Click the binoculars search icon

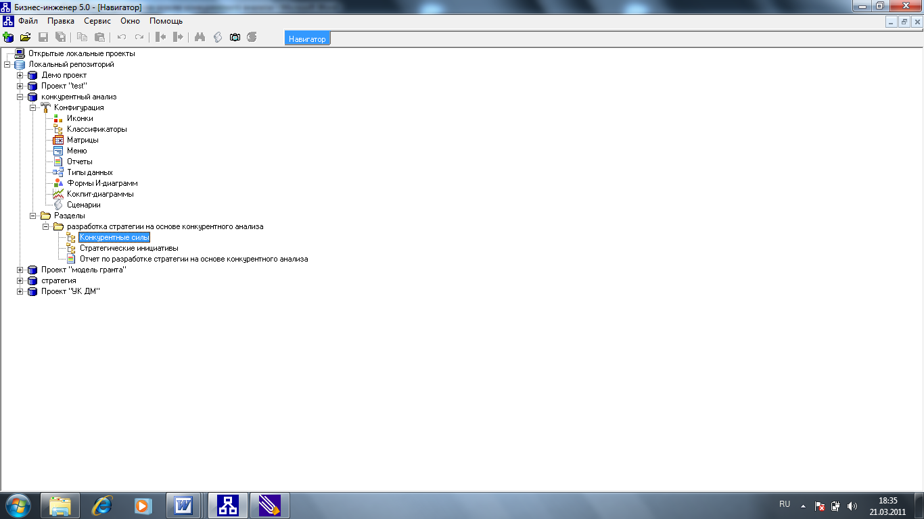pyautogui.click(x=200, y=37)
